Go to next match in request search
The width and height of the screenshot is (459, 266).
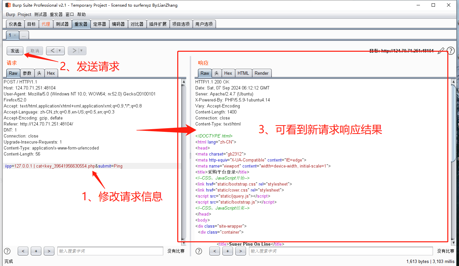[49, 251]
